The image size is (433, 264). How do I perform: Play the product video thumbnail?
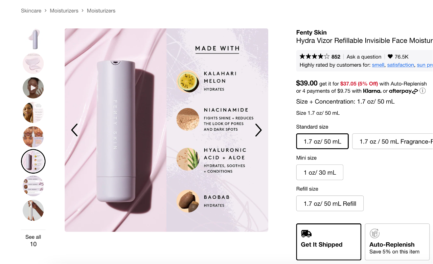tap(33, 88)
